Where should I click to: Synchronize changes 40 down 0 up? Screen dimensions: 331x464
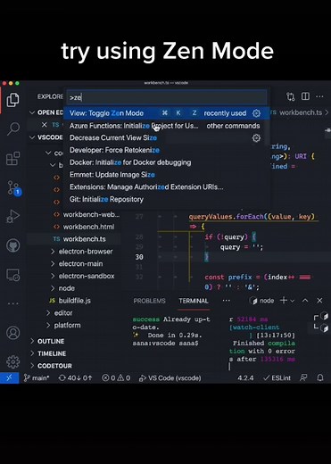[x=75, y=378]
